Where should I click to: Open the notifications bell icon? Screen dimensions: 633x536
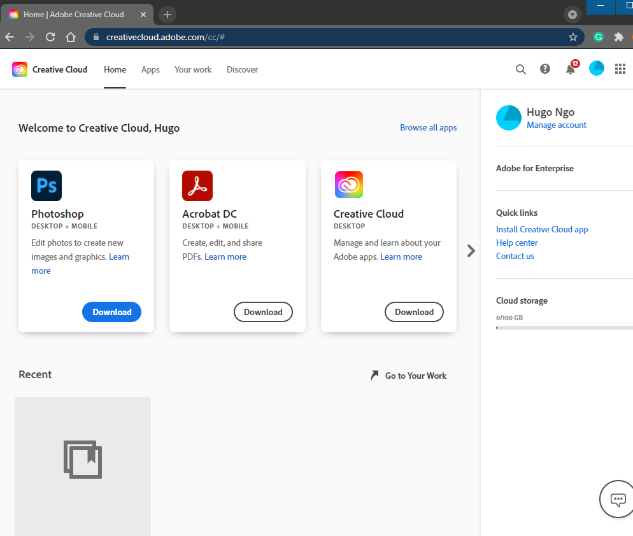[571, 69]
